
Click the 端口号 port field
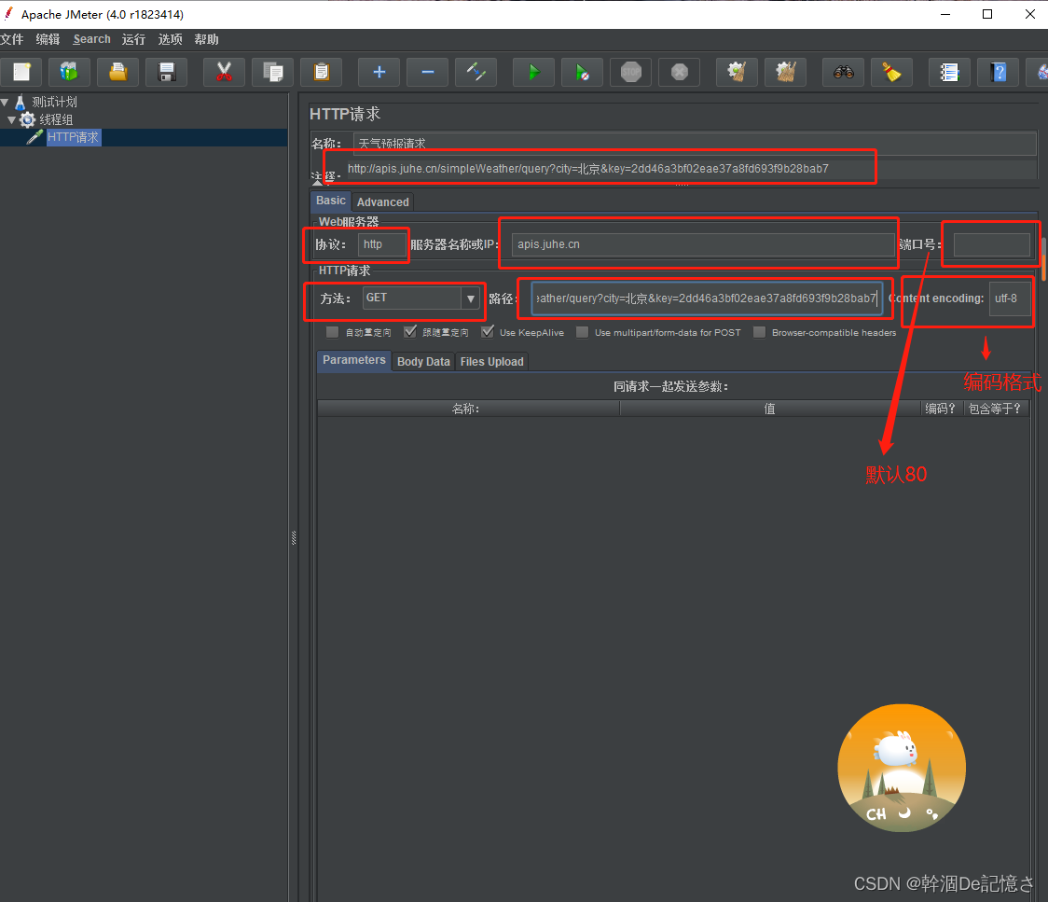992,244
